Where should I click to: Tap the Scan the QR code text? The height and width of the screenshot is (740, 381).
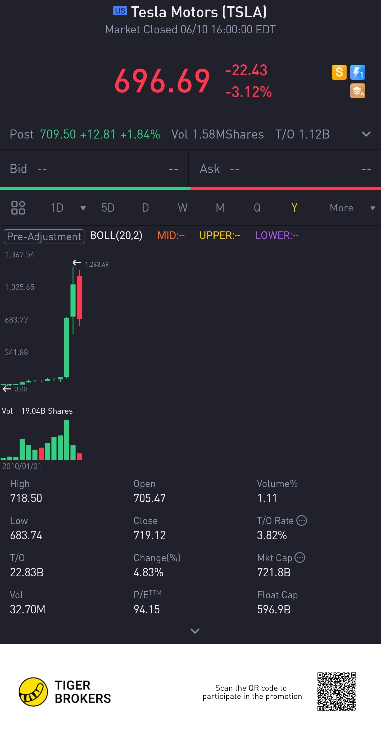pyautogui.click(x=252, y=692)
